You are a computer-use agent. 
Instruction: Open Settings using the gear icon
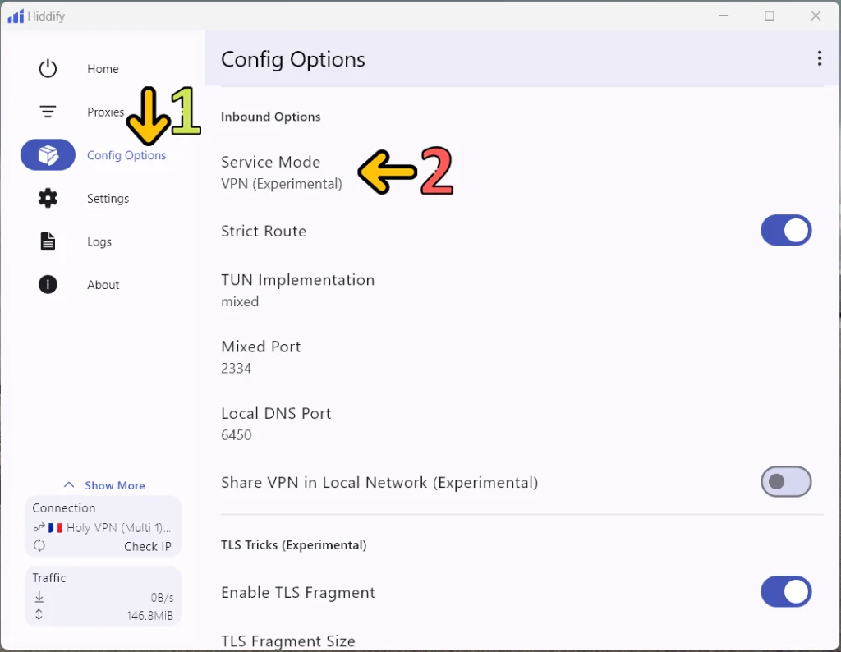click(47, 198)
